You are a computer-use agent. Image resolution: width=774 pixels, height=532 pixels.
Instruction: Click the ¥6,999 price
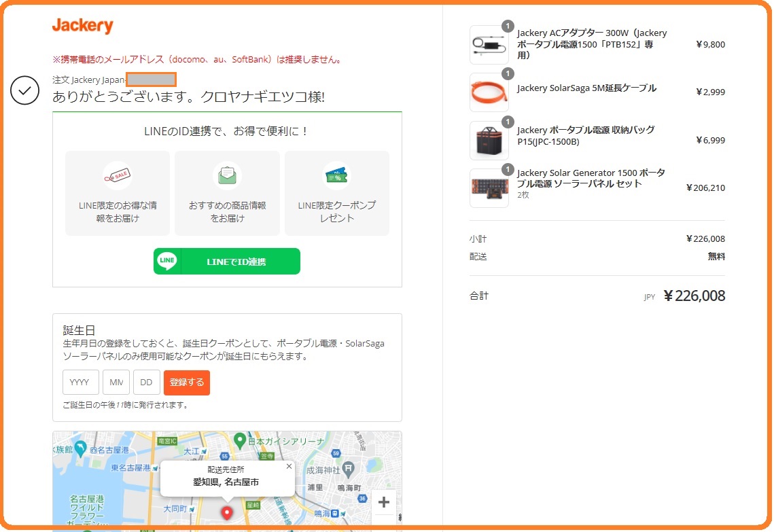[710, 140]
